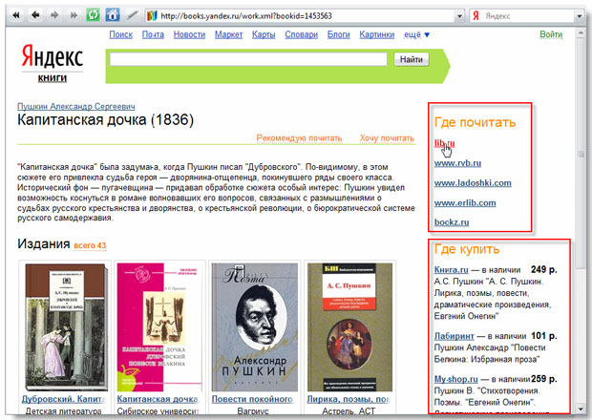This screenshot has width=592, height=420.
Task: Click the rewind (double left arrow) browser button
Action: (16, 15)
